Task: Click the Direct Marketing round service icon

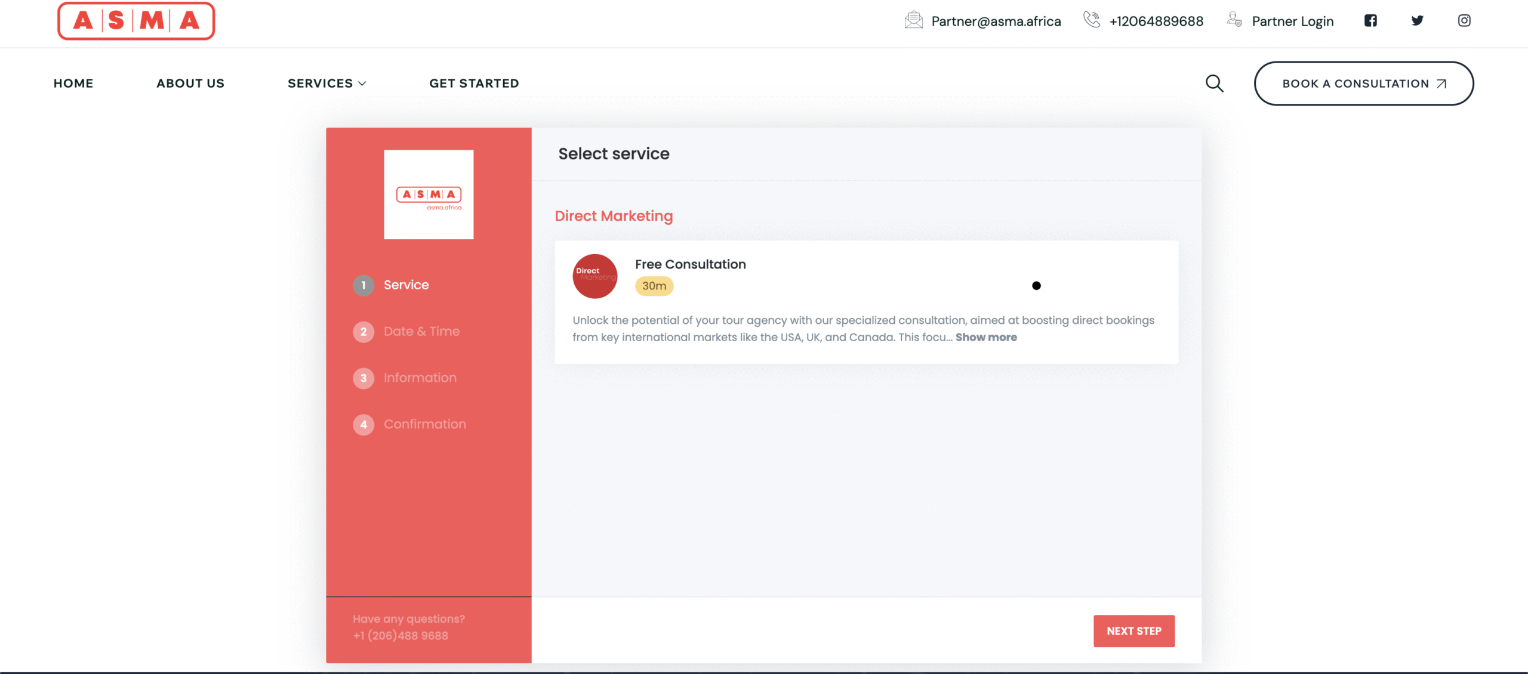Action: pyautogui.click(x=594, y=276)
